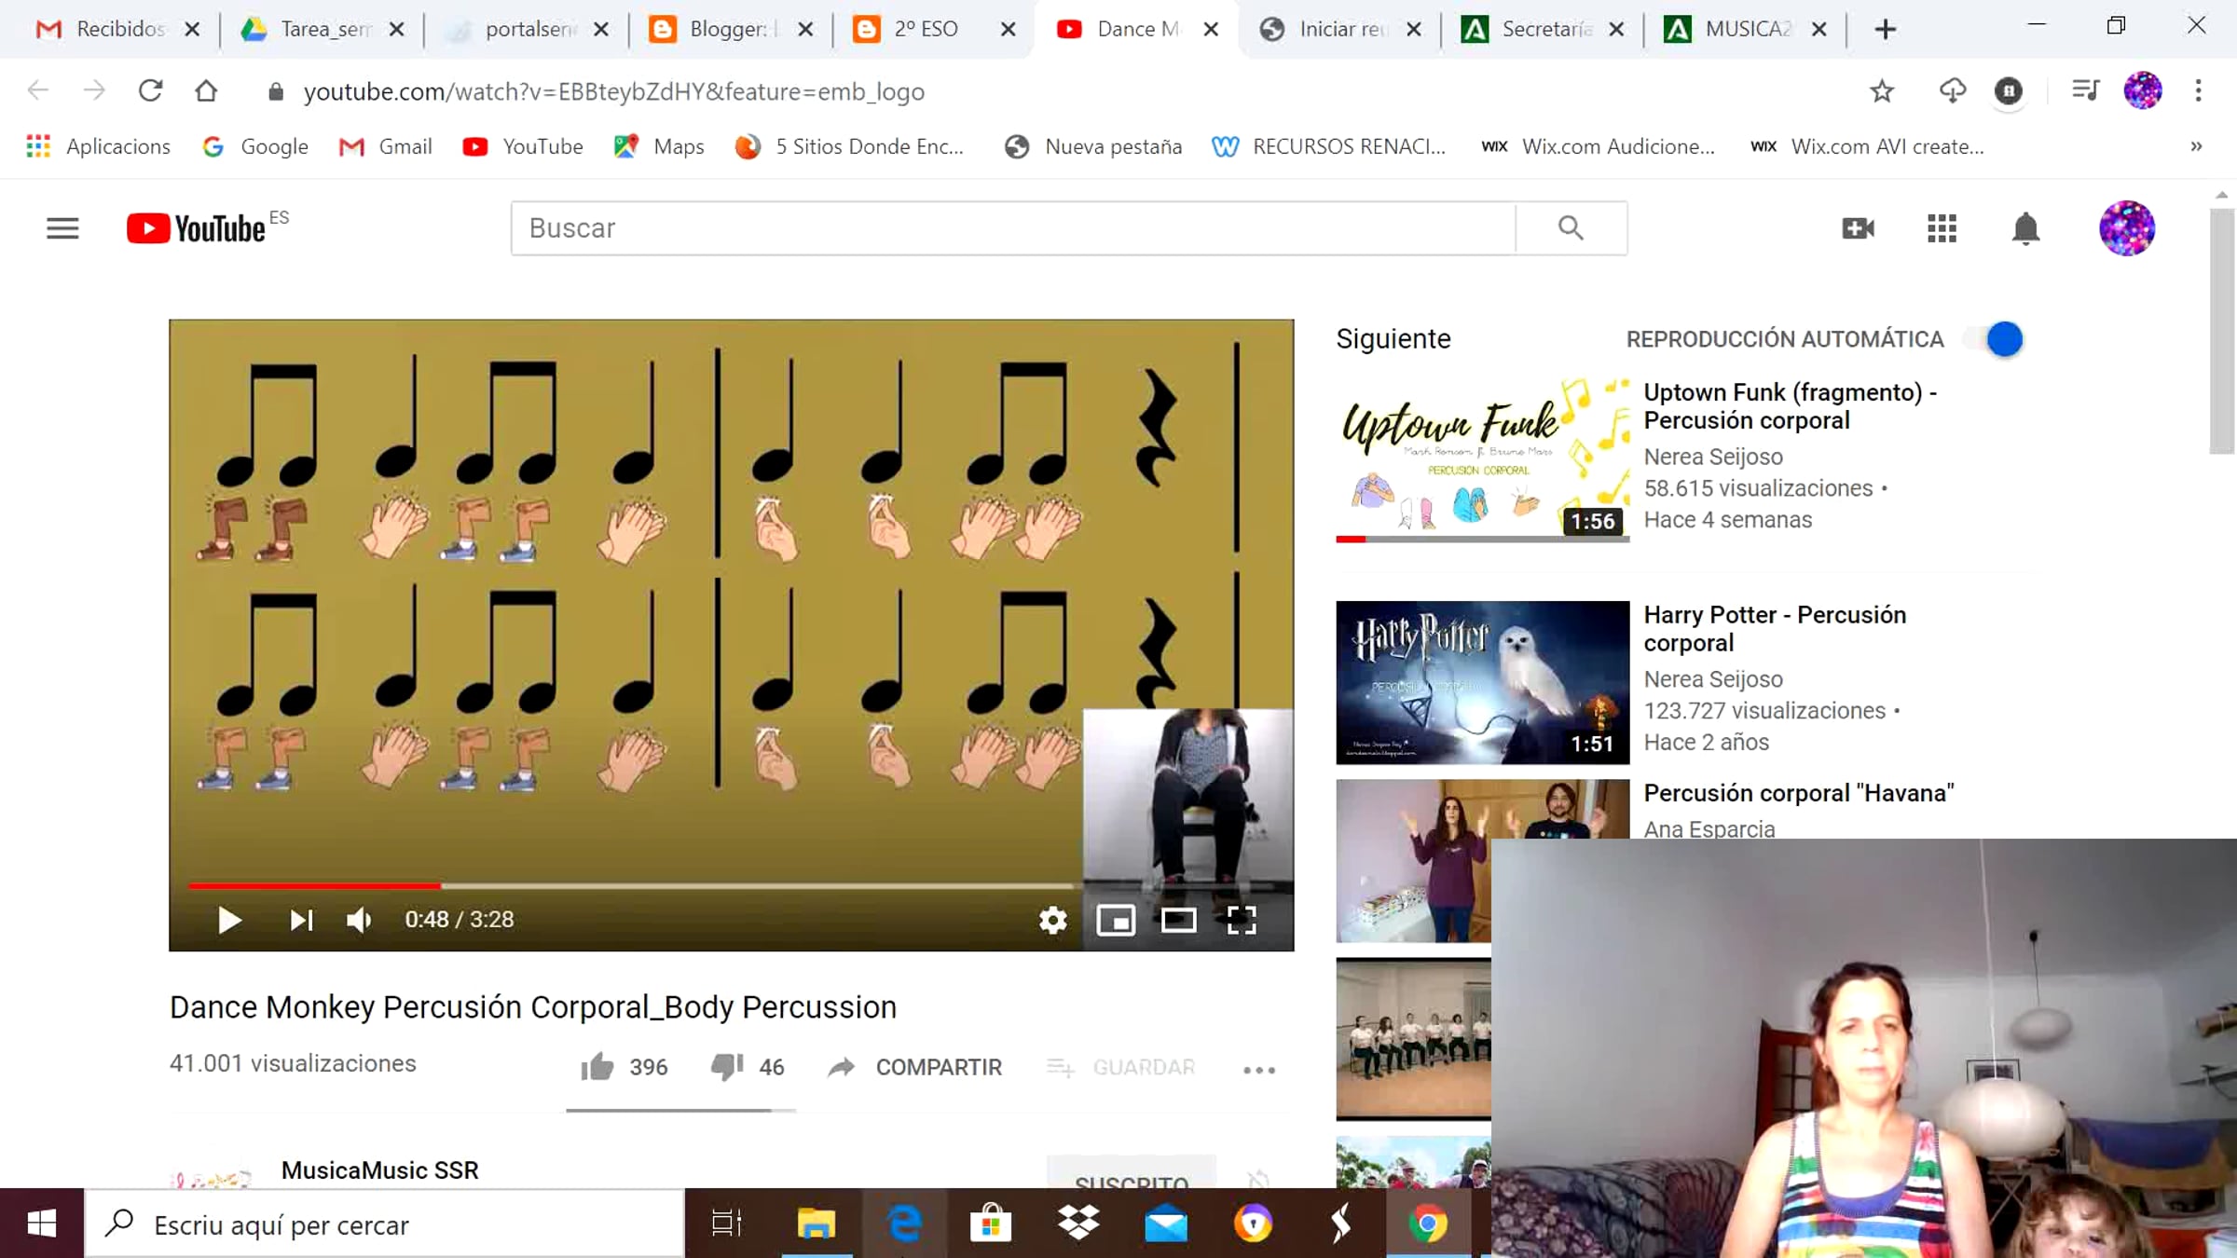Dislike the video with thumbs down
The width and height of the screenshot is (2237, 1258).
(x=747, y=1067)
